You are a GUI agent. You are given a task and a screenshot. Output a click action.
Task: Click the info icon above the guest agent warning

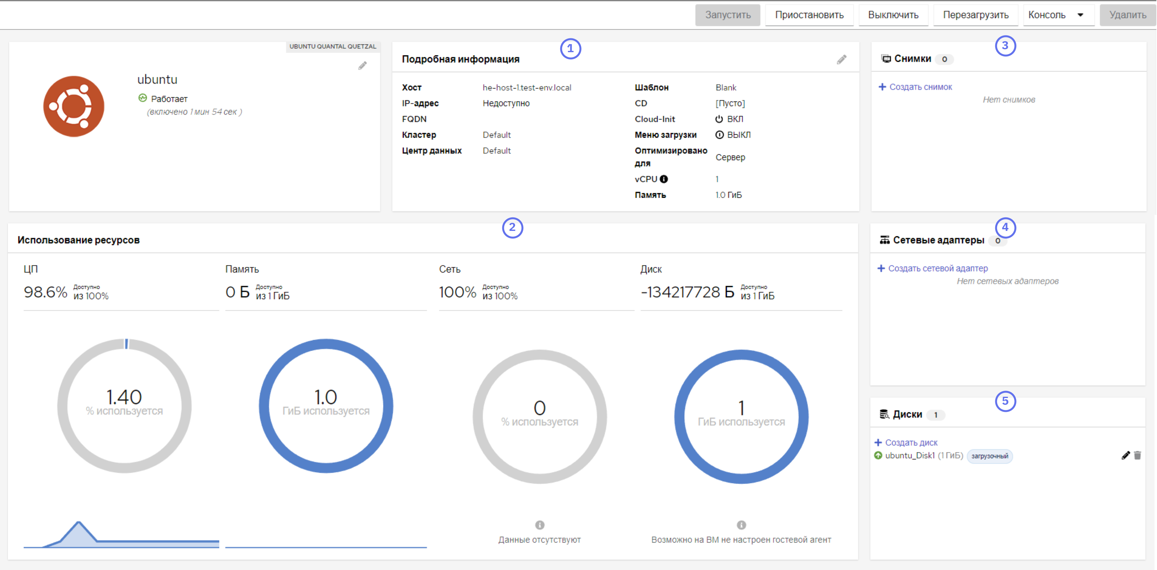tap(742, 525)
